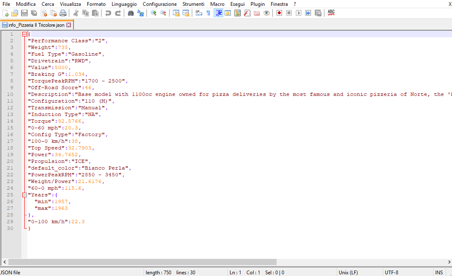Toggle word wrap in the toolbar
Image resolution: width=452 pixels, height=276 pixels.
click(x=199, y=13)
